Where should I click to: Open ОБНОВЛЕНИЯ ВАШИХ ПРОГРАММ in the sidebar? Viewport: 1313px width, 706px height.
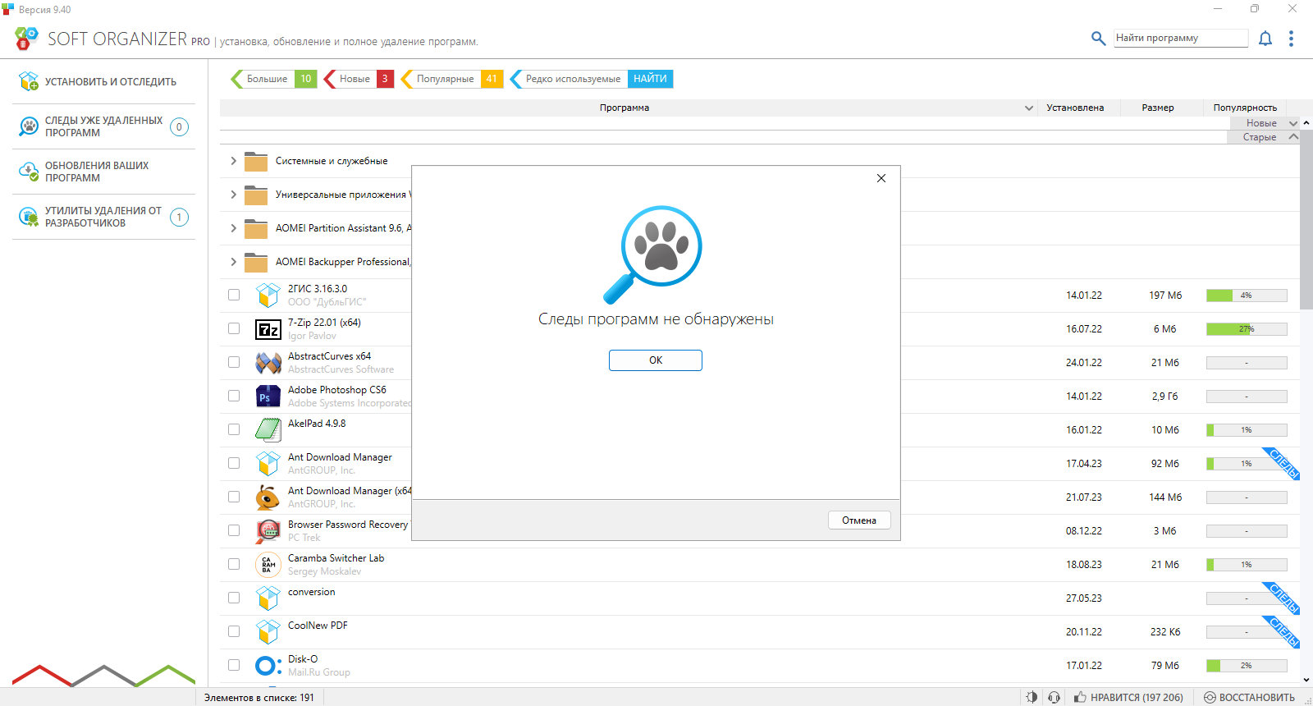pyautogui.click(x=103, y=172)
